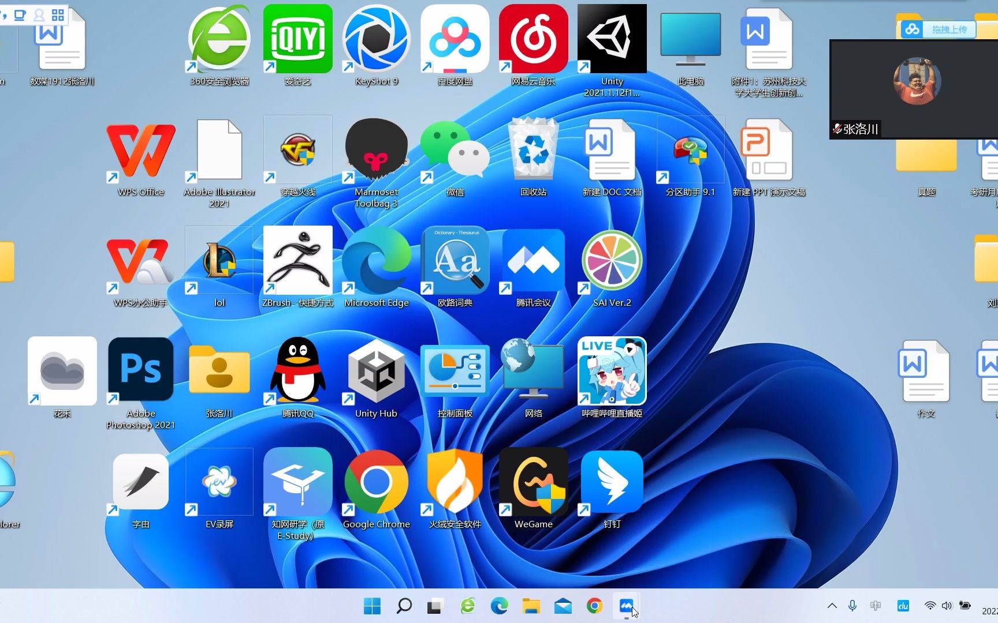Open 360 browser from taskbar
The height and width of the screenshot is (623, 998).
[467, 606]
